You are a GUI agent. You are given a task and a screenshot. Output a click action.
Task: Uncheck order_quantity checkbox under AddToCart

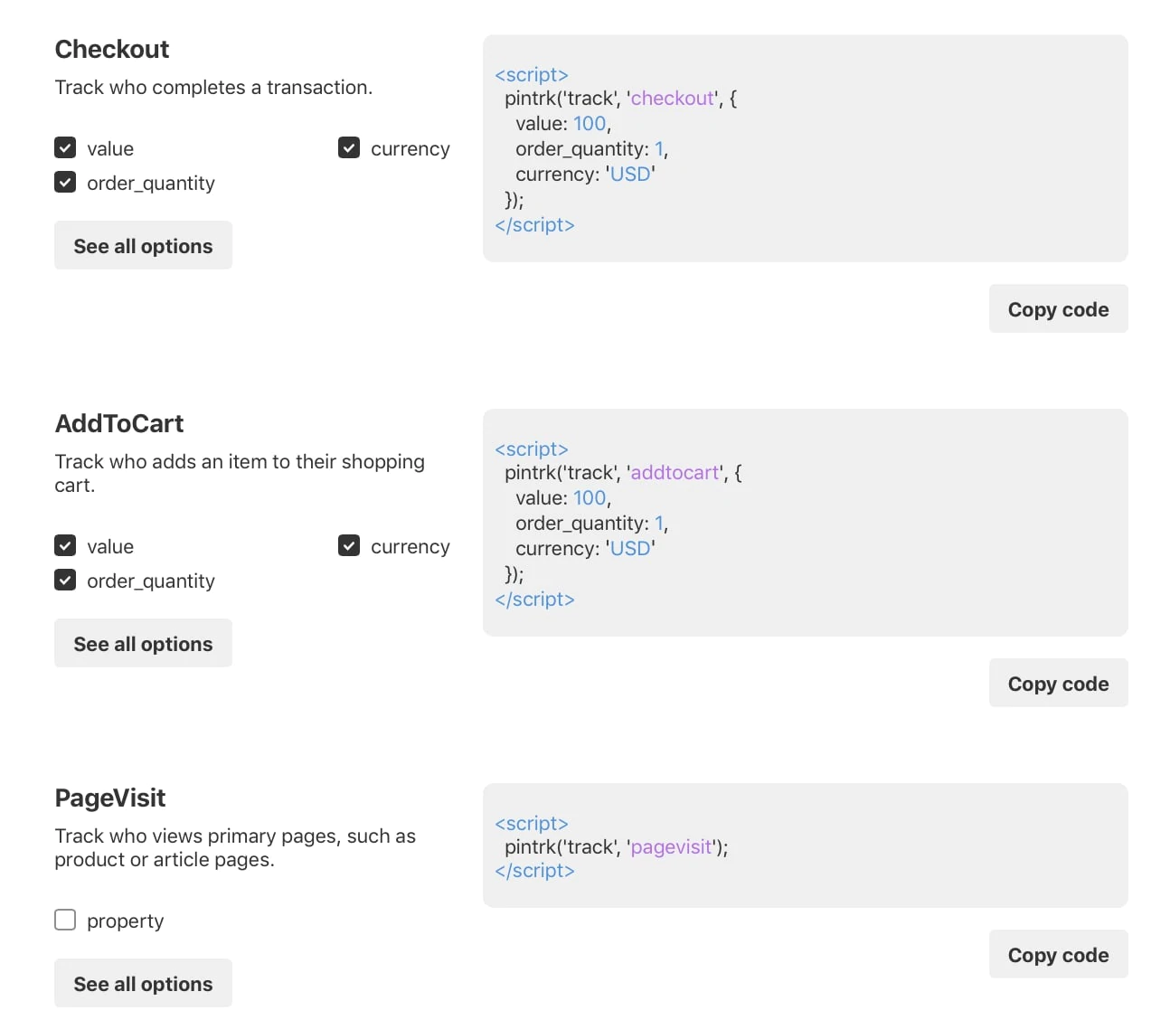[x=65, y=581]
